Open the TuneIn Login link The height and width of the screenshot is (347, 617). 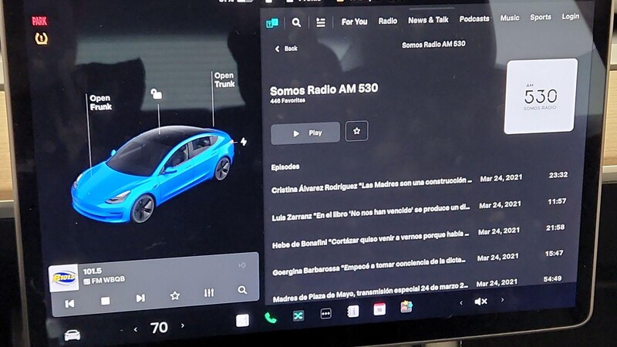tap(570, 16)
